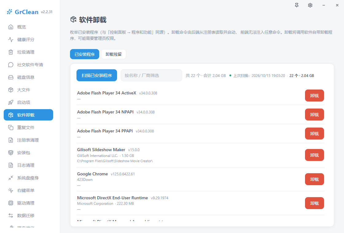This screenshot has height=233, width=344.
Task: Open 驱动清理 sidebar entry
Action: click(x=28, y=203)
